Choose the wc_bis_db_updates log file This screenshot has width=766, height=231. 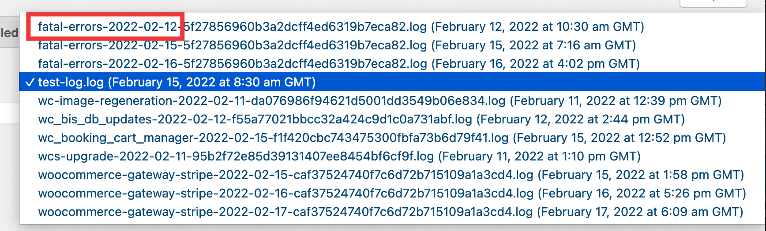[361, 119]
